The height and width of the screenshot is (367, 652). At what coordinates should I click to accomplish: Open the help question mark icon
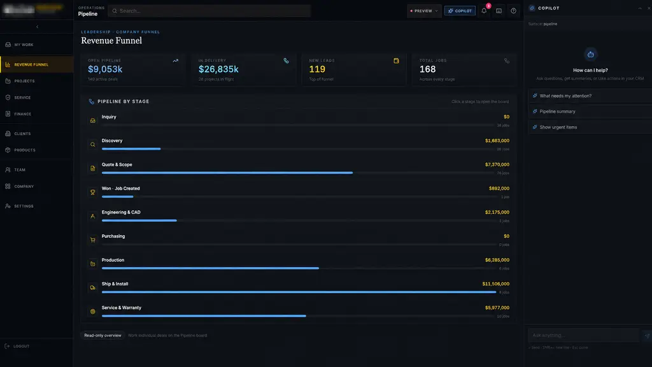(514, 11)
